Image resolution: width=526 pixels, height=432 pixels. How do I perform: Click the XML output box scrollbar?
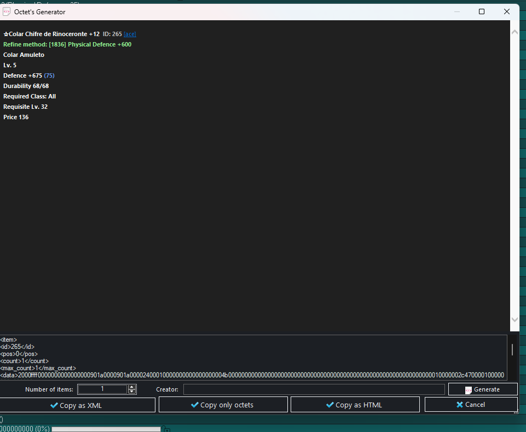(x=512, y=350)
